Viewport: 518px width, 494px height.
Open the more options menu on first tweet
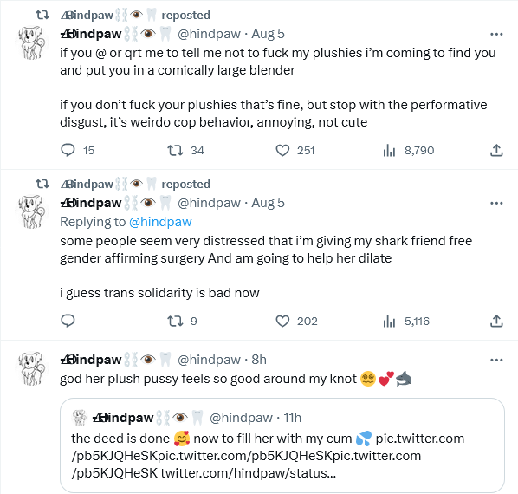(x=496, y=34)
